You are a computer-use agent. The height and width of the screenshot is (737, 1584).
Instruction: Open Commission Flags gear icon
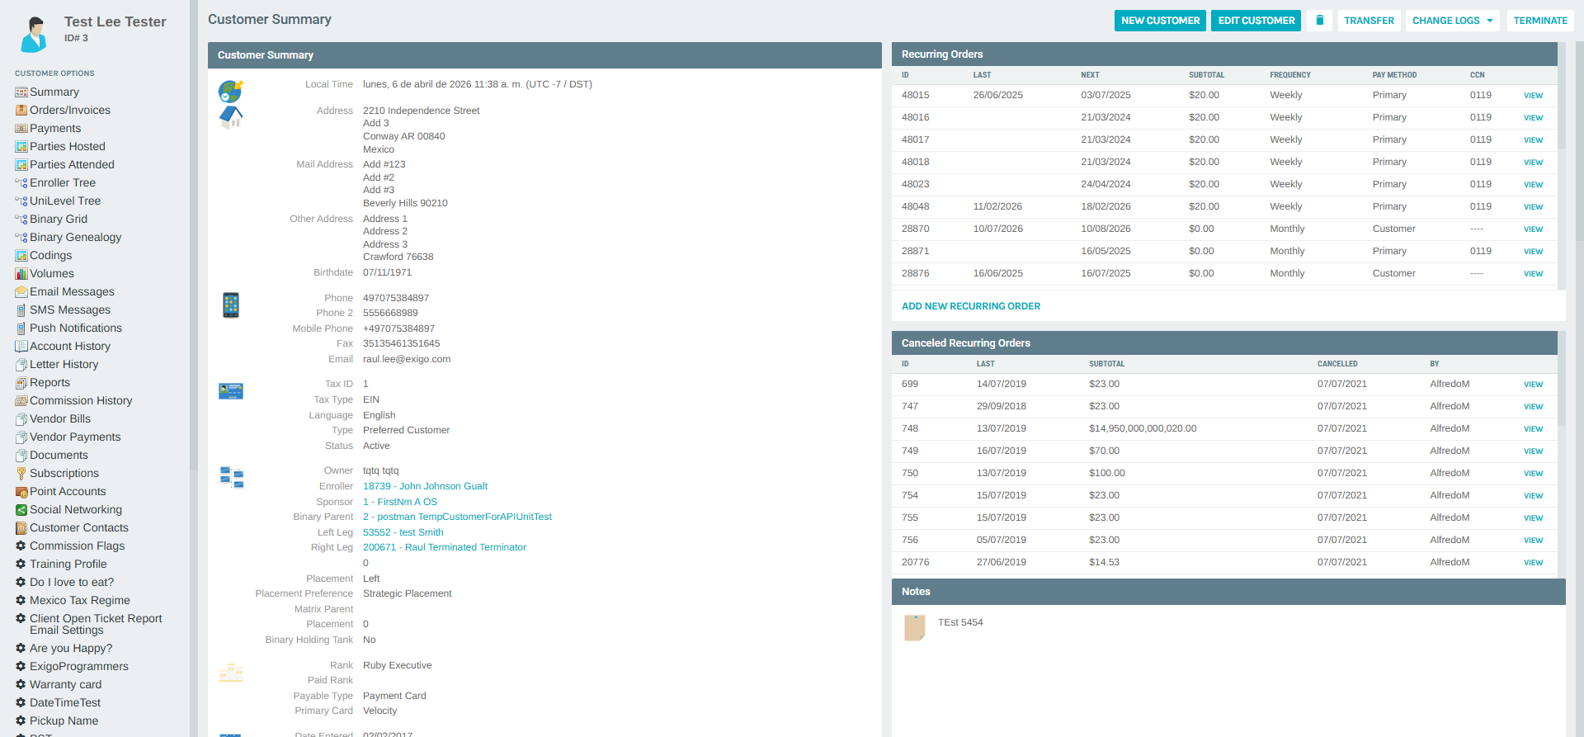[x=21, y=546]
